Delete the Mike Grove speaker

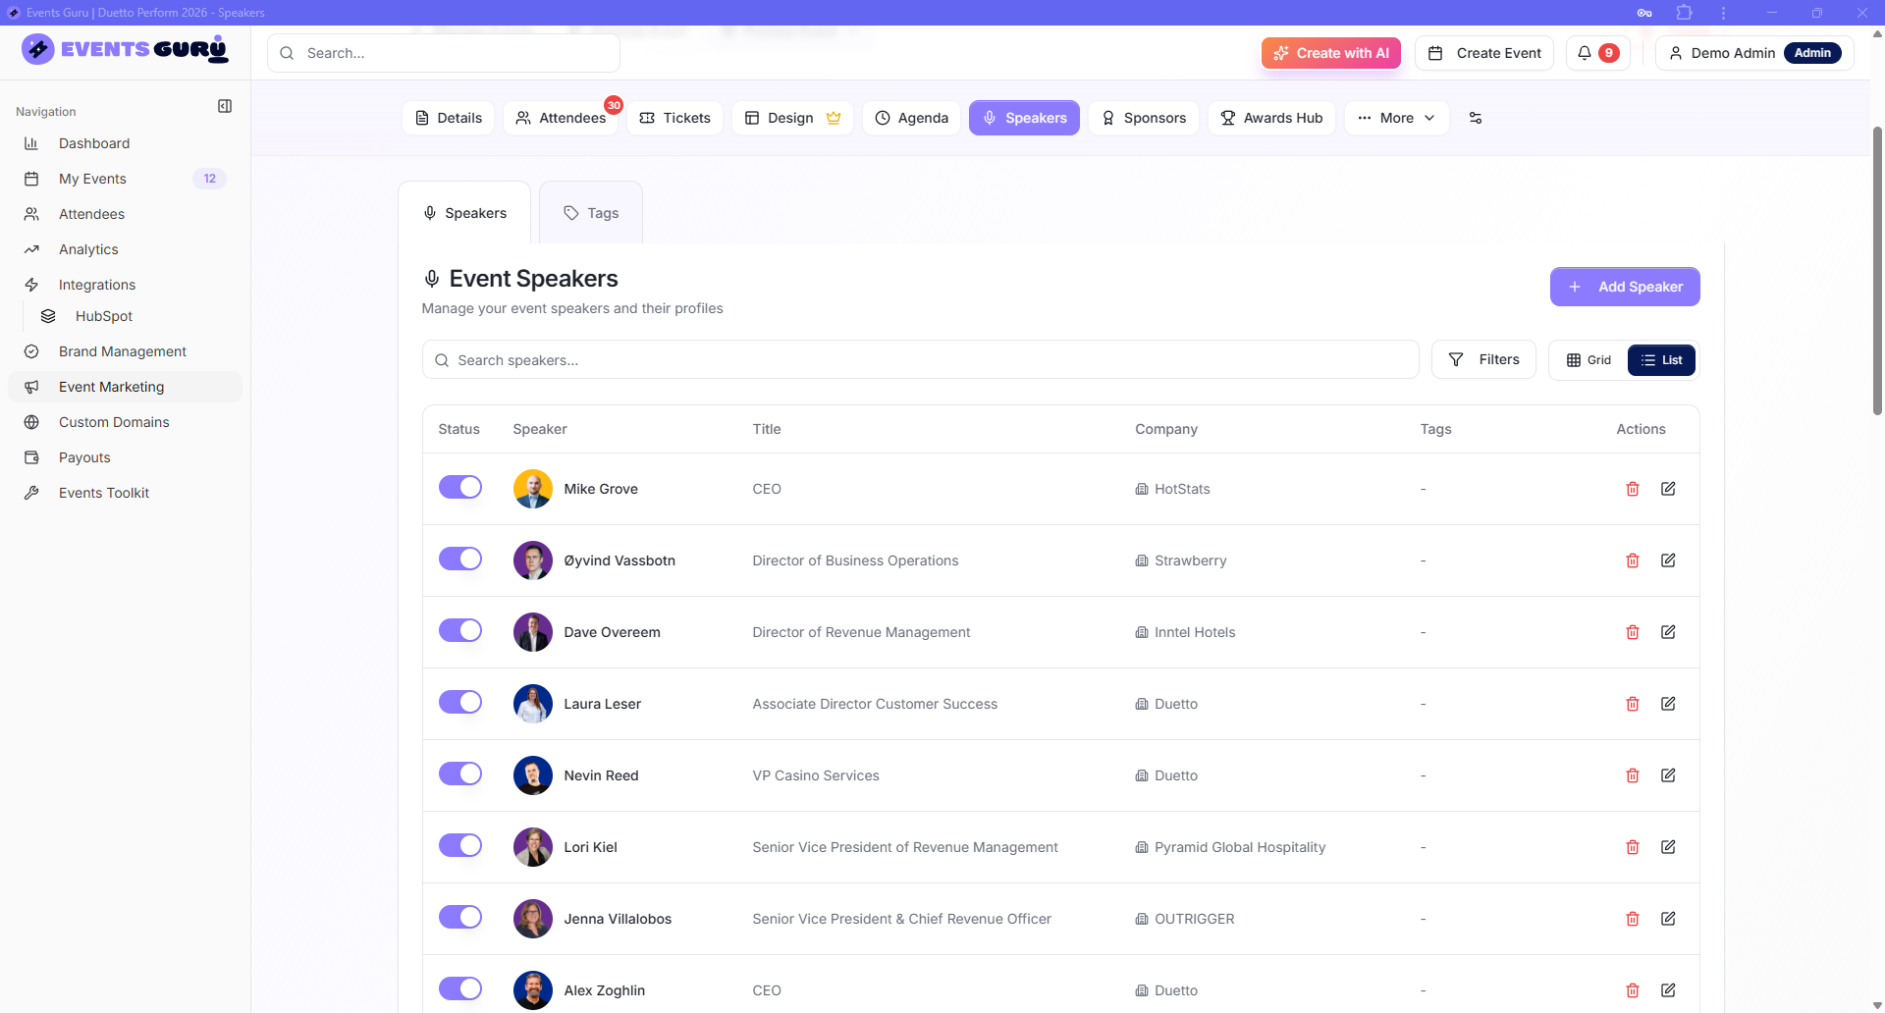pyautogui.click(x=1633, y=489)
